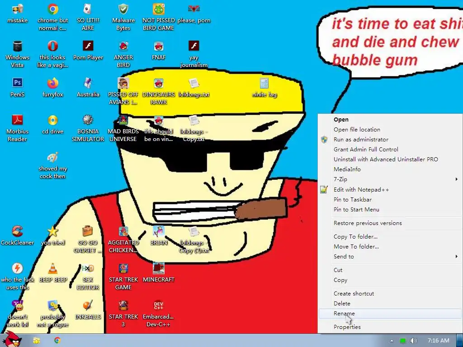Choose the highlighted 'Rename' entry
The image size is (463, 347).
(390, 314)
